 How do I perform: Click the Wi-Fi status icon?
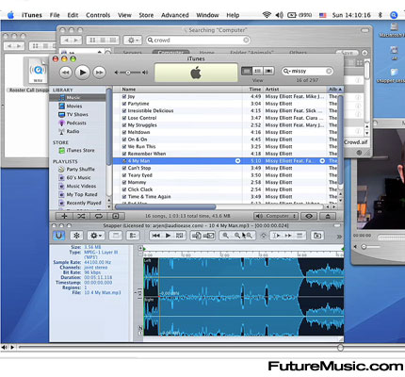click(x=267, y=15)
